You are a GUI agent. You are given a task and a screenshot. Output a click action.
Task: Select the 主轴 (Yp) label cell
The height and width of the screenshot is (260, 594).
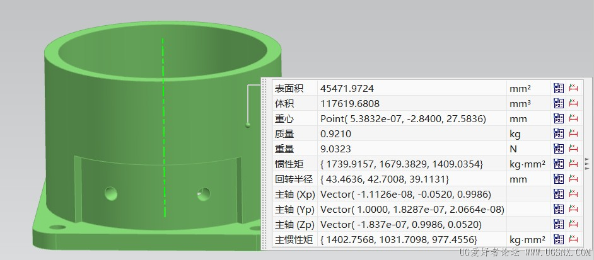[294, 209]
